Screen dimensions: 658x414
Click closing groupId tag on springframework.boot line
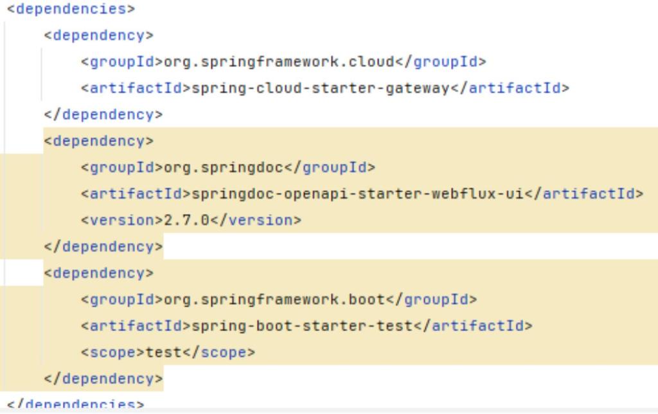click(431, 300)
